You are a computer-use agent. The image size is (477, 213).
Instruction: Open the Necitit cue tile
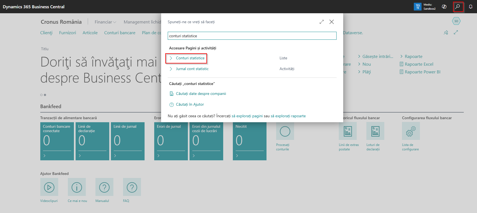pos(250,141)
